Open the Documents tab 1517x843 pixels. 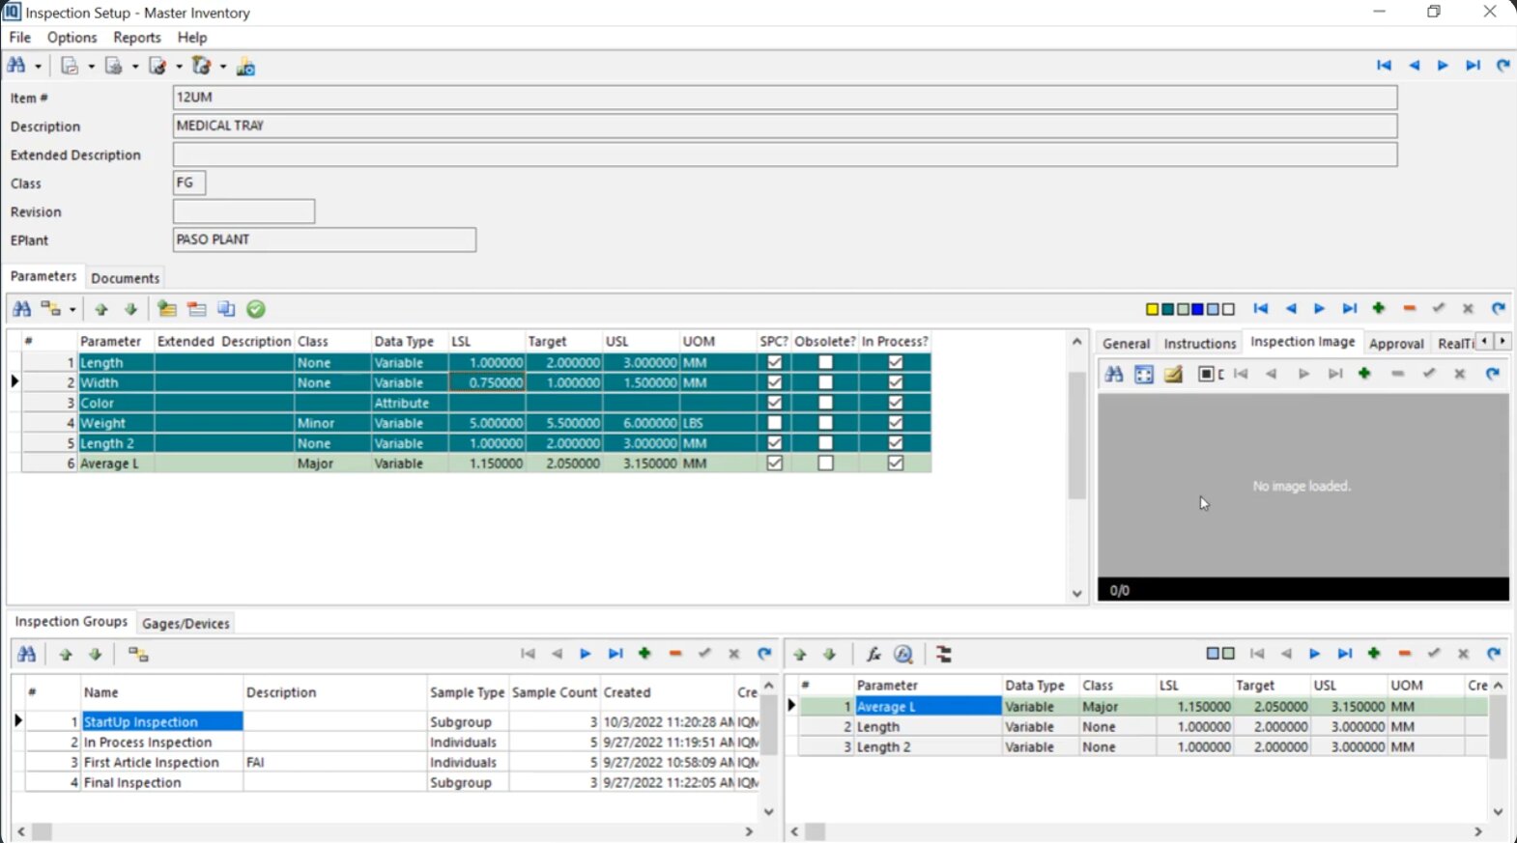pos(125,278)
